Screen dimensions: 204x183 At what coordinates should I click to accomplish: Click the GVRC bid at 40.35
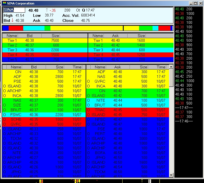pos(44,124)
